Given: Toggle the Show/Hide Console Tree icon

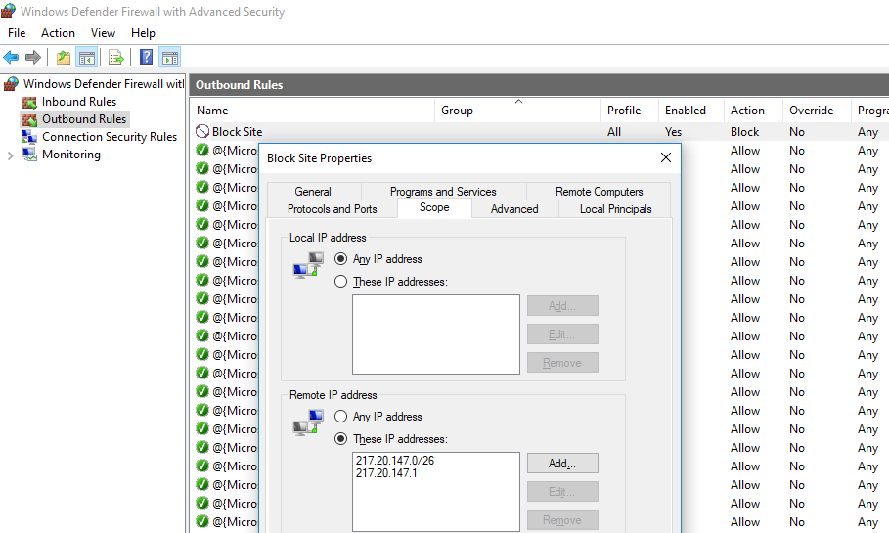Looking at the screenshot, I should [x=86, y=58].
